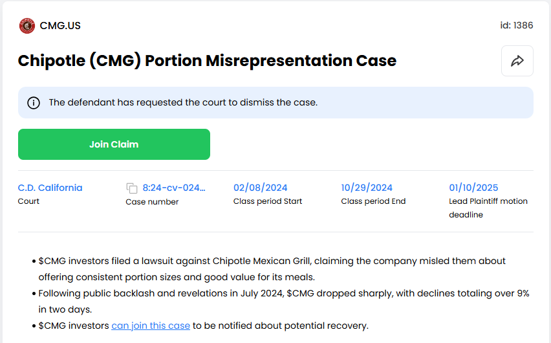The image size is (551, 343).
Task: Click the "Class period Start" label
Action: click(x=268, y=201)
